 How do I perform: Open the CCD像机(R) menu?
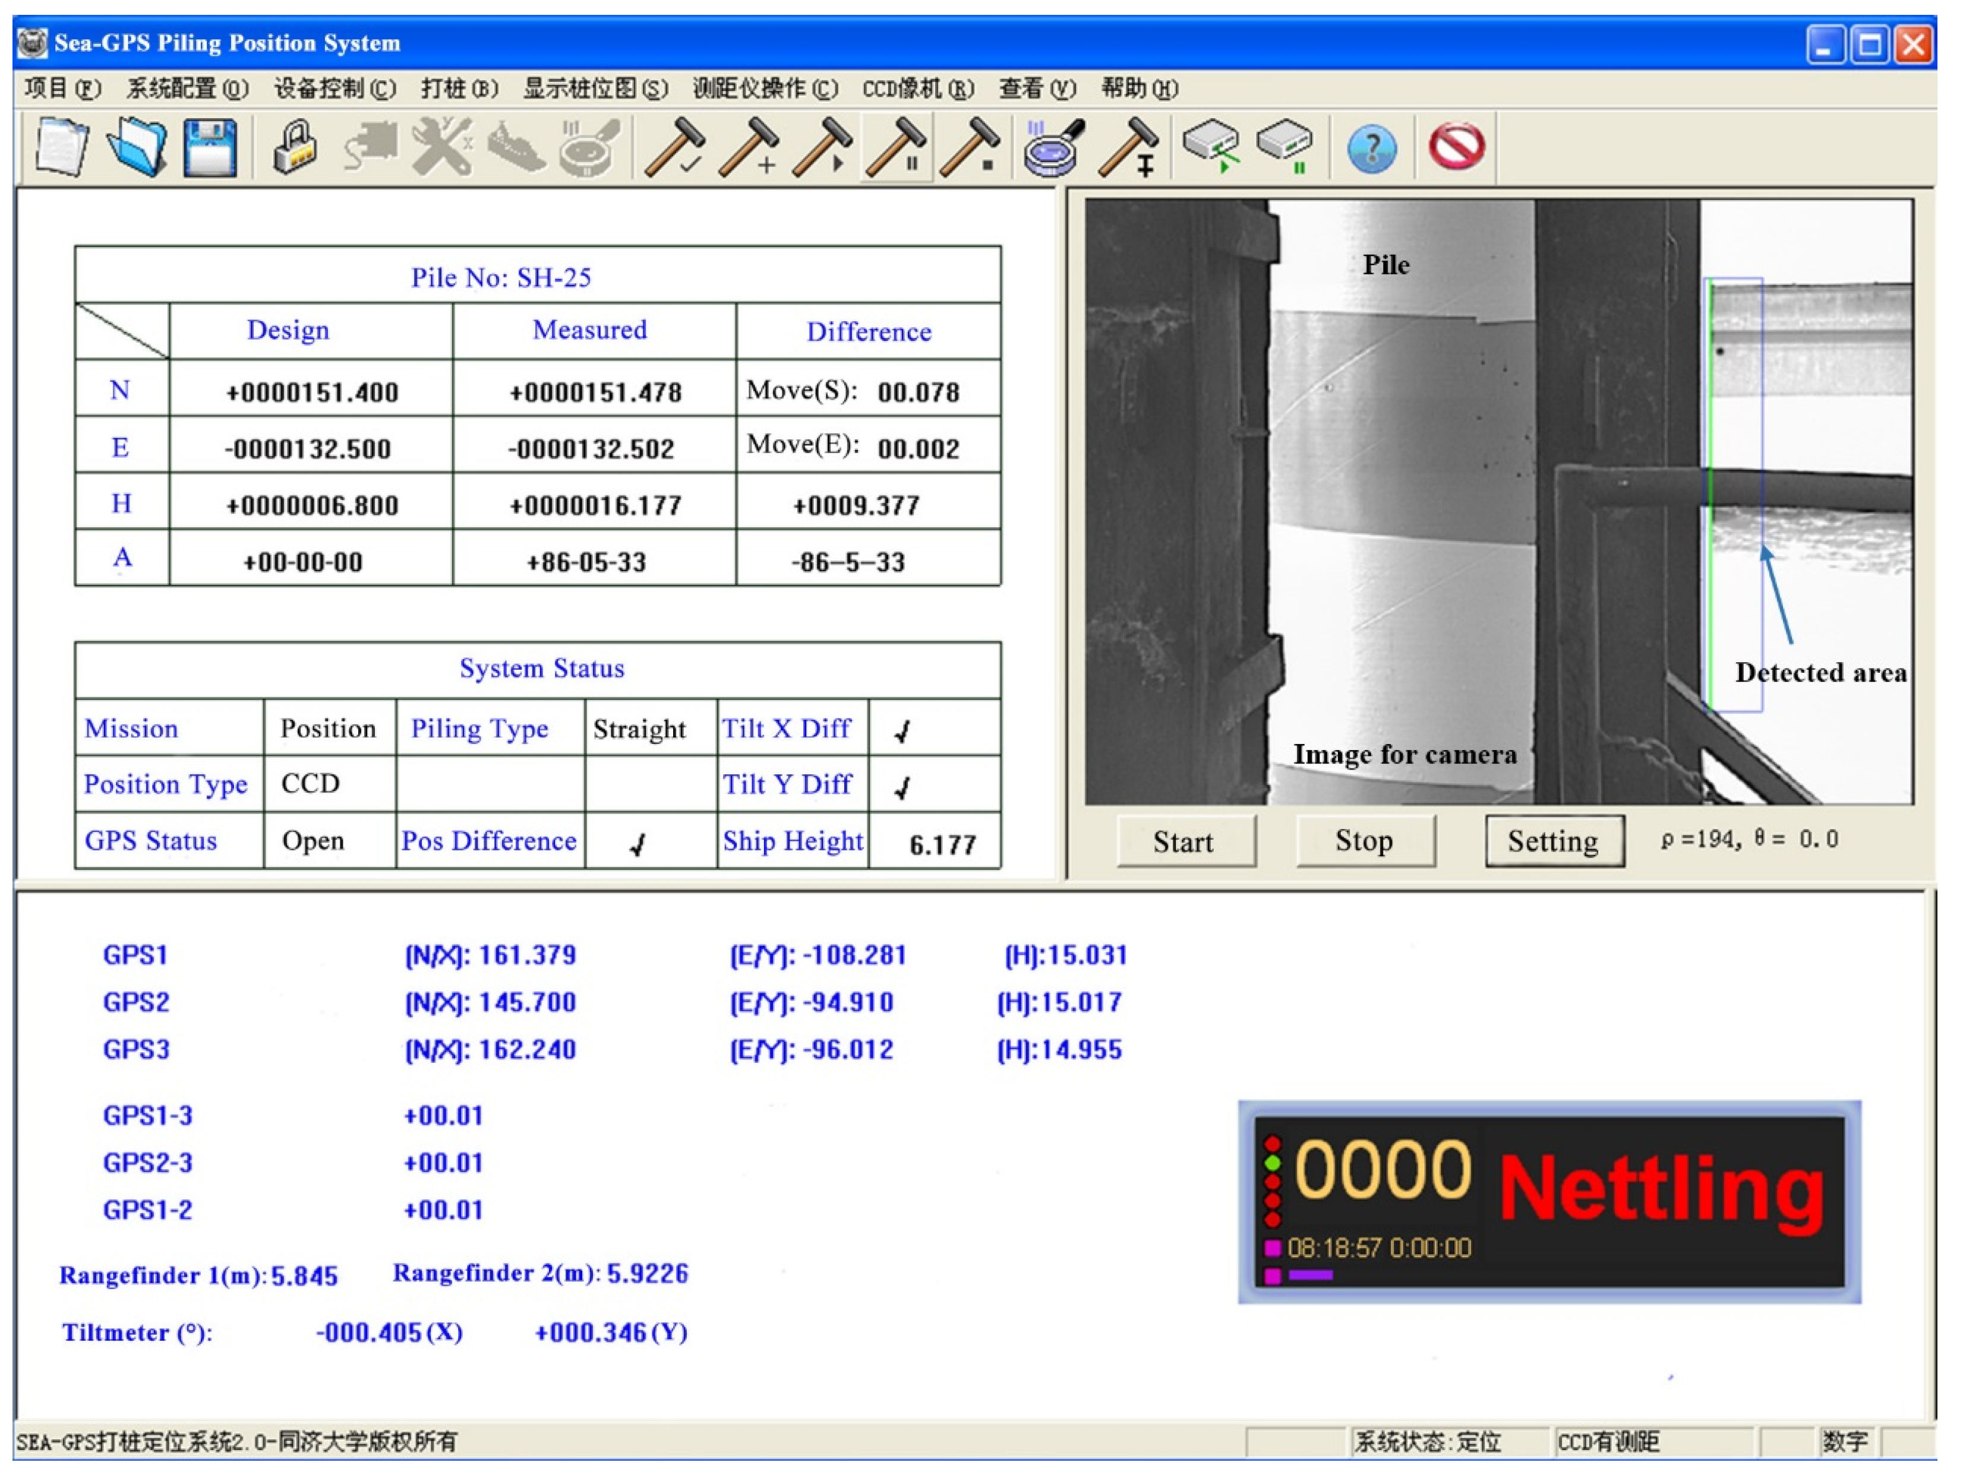tap(919, 88)
